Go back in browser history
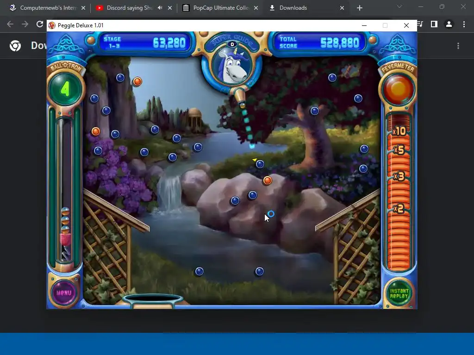 click(x=10, y=24)
